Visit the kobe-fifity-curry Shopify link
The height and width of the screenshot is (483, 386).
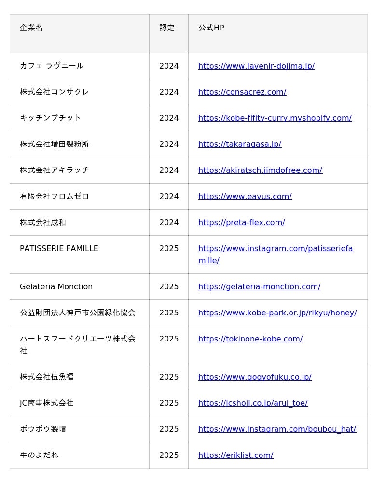[275, 118]
